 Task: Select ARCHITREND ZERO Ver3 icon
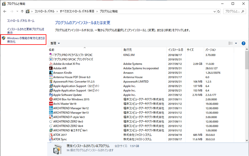[51, 121]
